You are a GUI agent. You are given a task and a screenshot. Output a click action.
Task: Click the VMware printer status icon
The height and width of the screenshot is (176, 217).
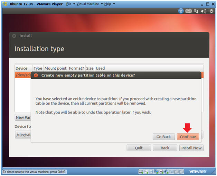click(x=161, y=172)
